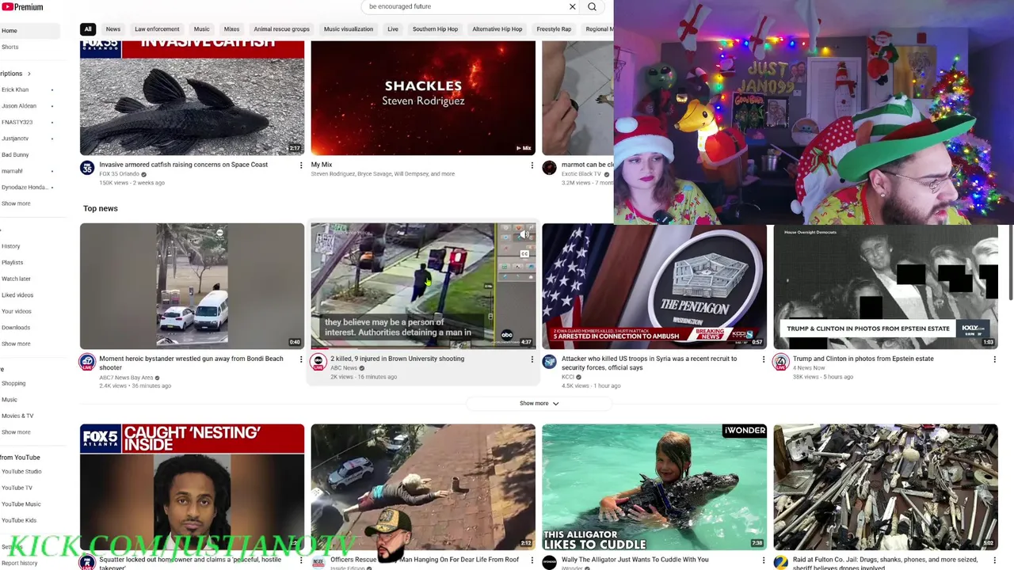Open 'Trump and Clinton in photos' title

pyautogui.click(x=863, y=359)
